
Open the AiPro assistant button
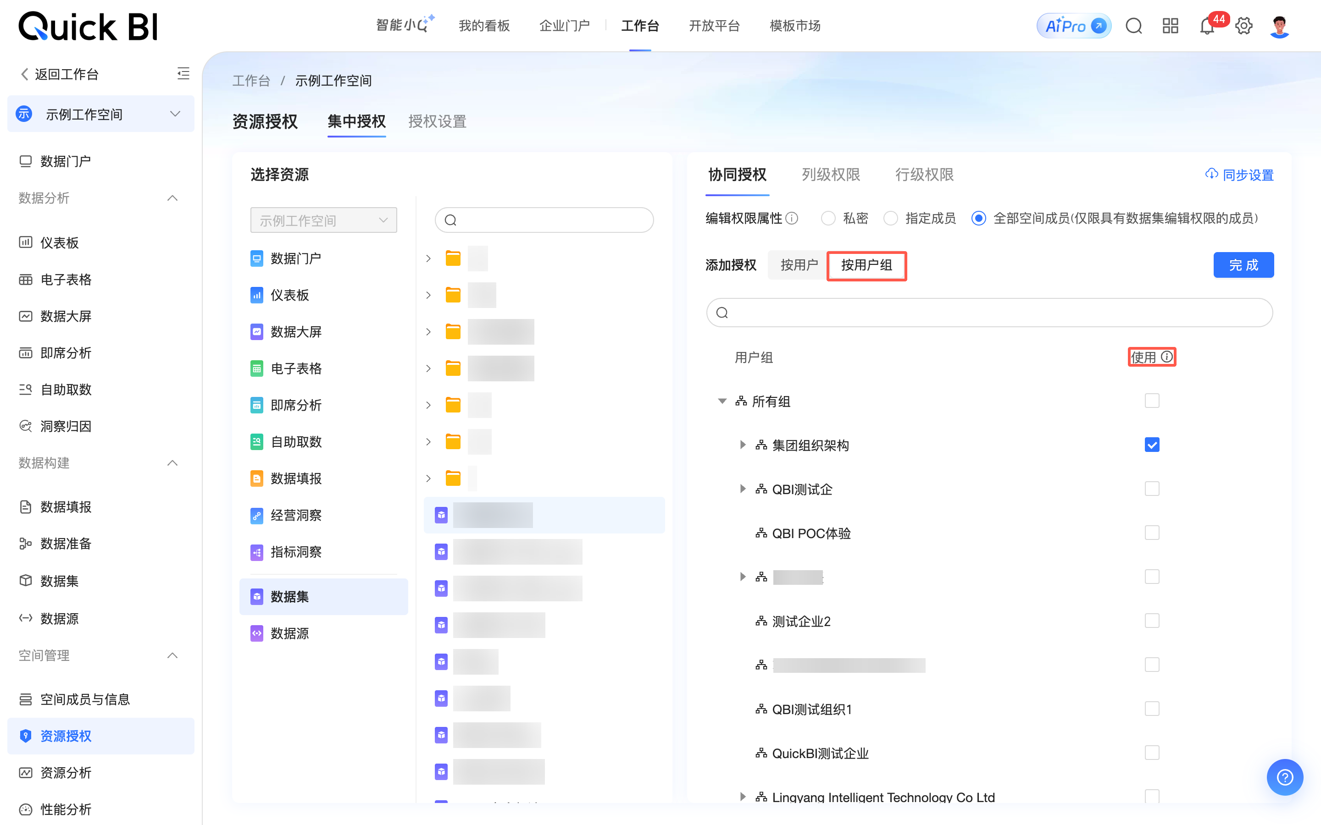point(1073,26)
